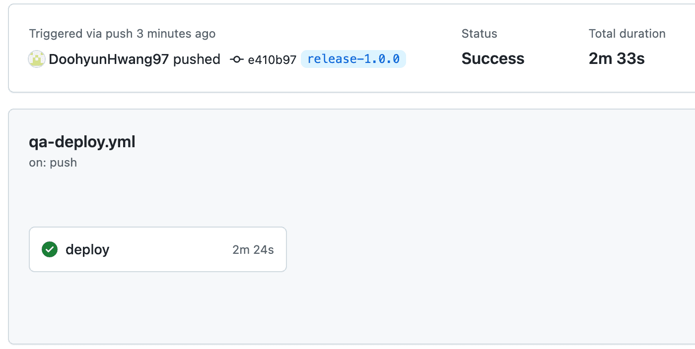Image resolution: width=695 pixels, height=349 pixels.
Task: Click the deploy job name label
Action: (x=87, y=249)
